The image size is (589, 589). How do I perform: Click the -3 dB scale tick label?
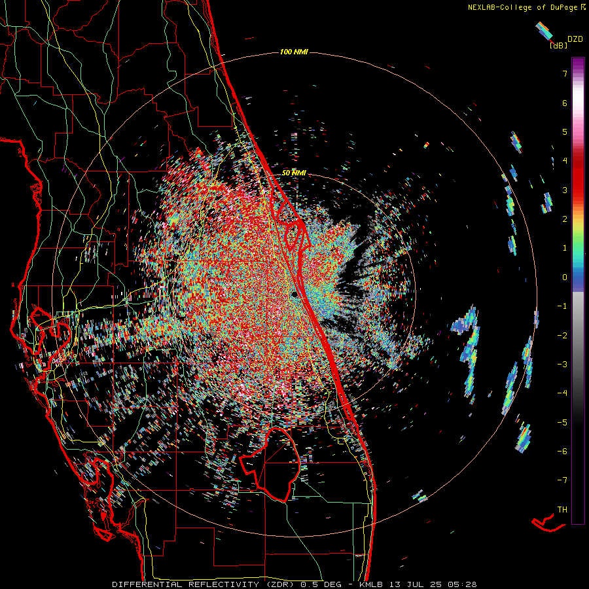click(562, 365)
